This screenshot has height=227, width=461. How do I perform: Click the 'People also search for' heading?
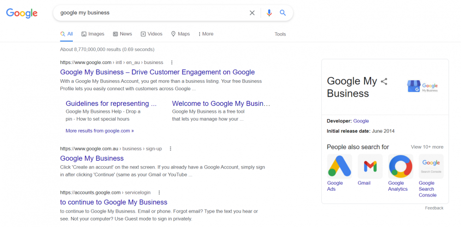[x=358, y=147]
